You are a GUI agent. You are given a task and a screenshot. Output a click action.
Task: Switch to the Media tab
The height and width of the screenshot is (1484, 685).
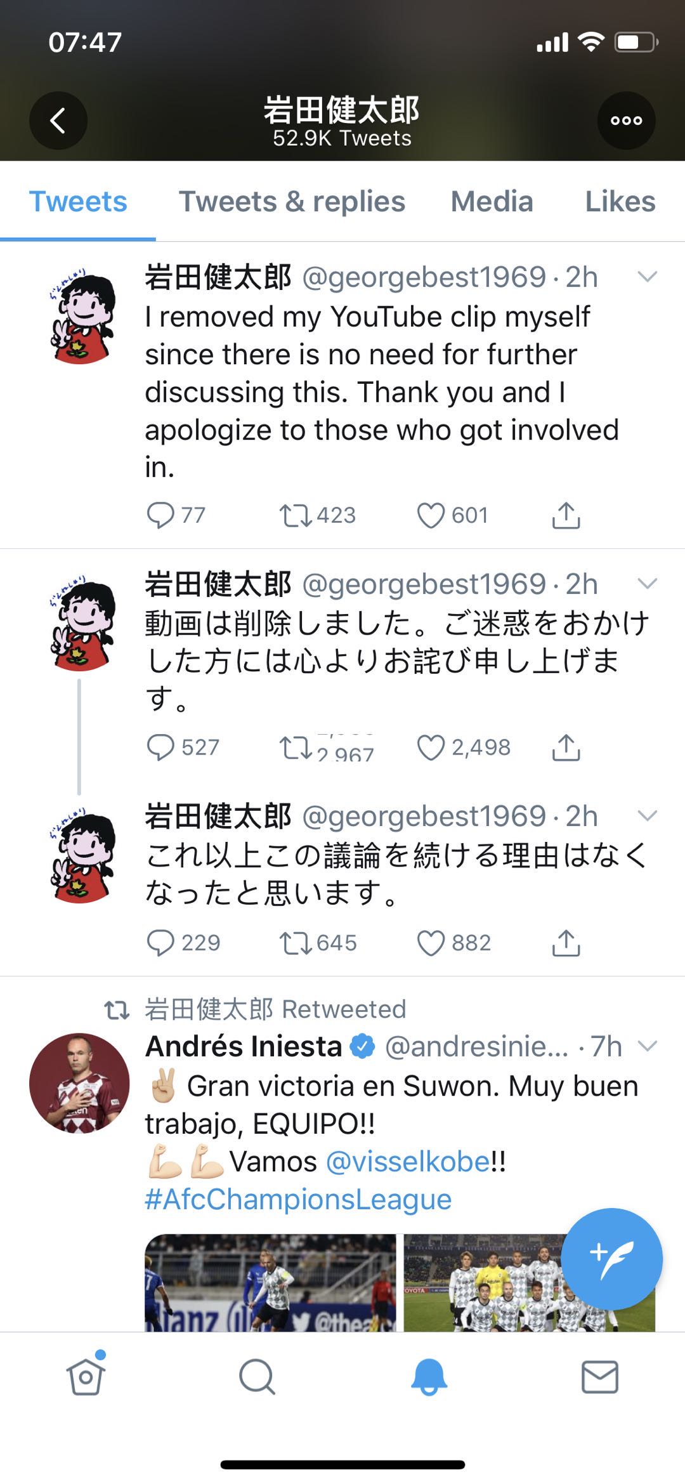tap(493, 202)
